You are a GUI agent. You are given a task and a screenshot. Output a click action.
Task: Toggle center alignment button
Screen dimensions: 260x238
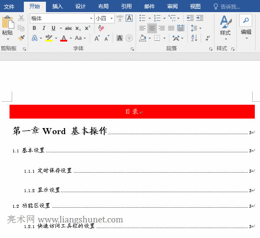coord(152,28)
